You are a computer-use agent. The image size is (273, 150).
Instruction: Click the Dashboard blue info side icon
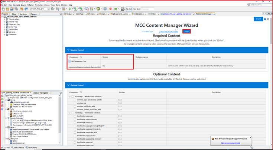2,109
